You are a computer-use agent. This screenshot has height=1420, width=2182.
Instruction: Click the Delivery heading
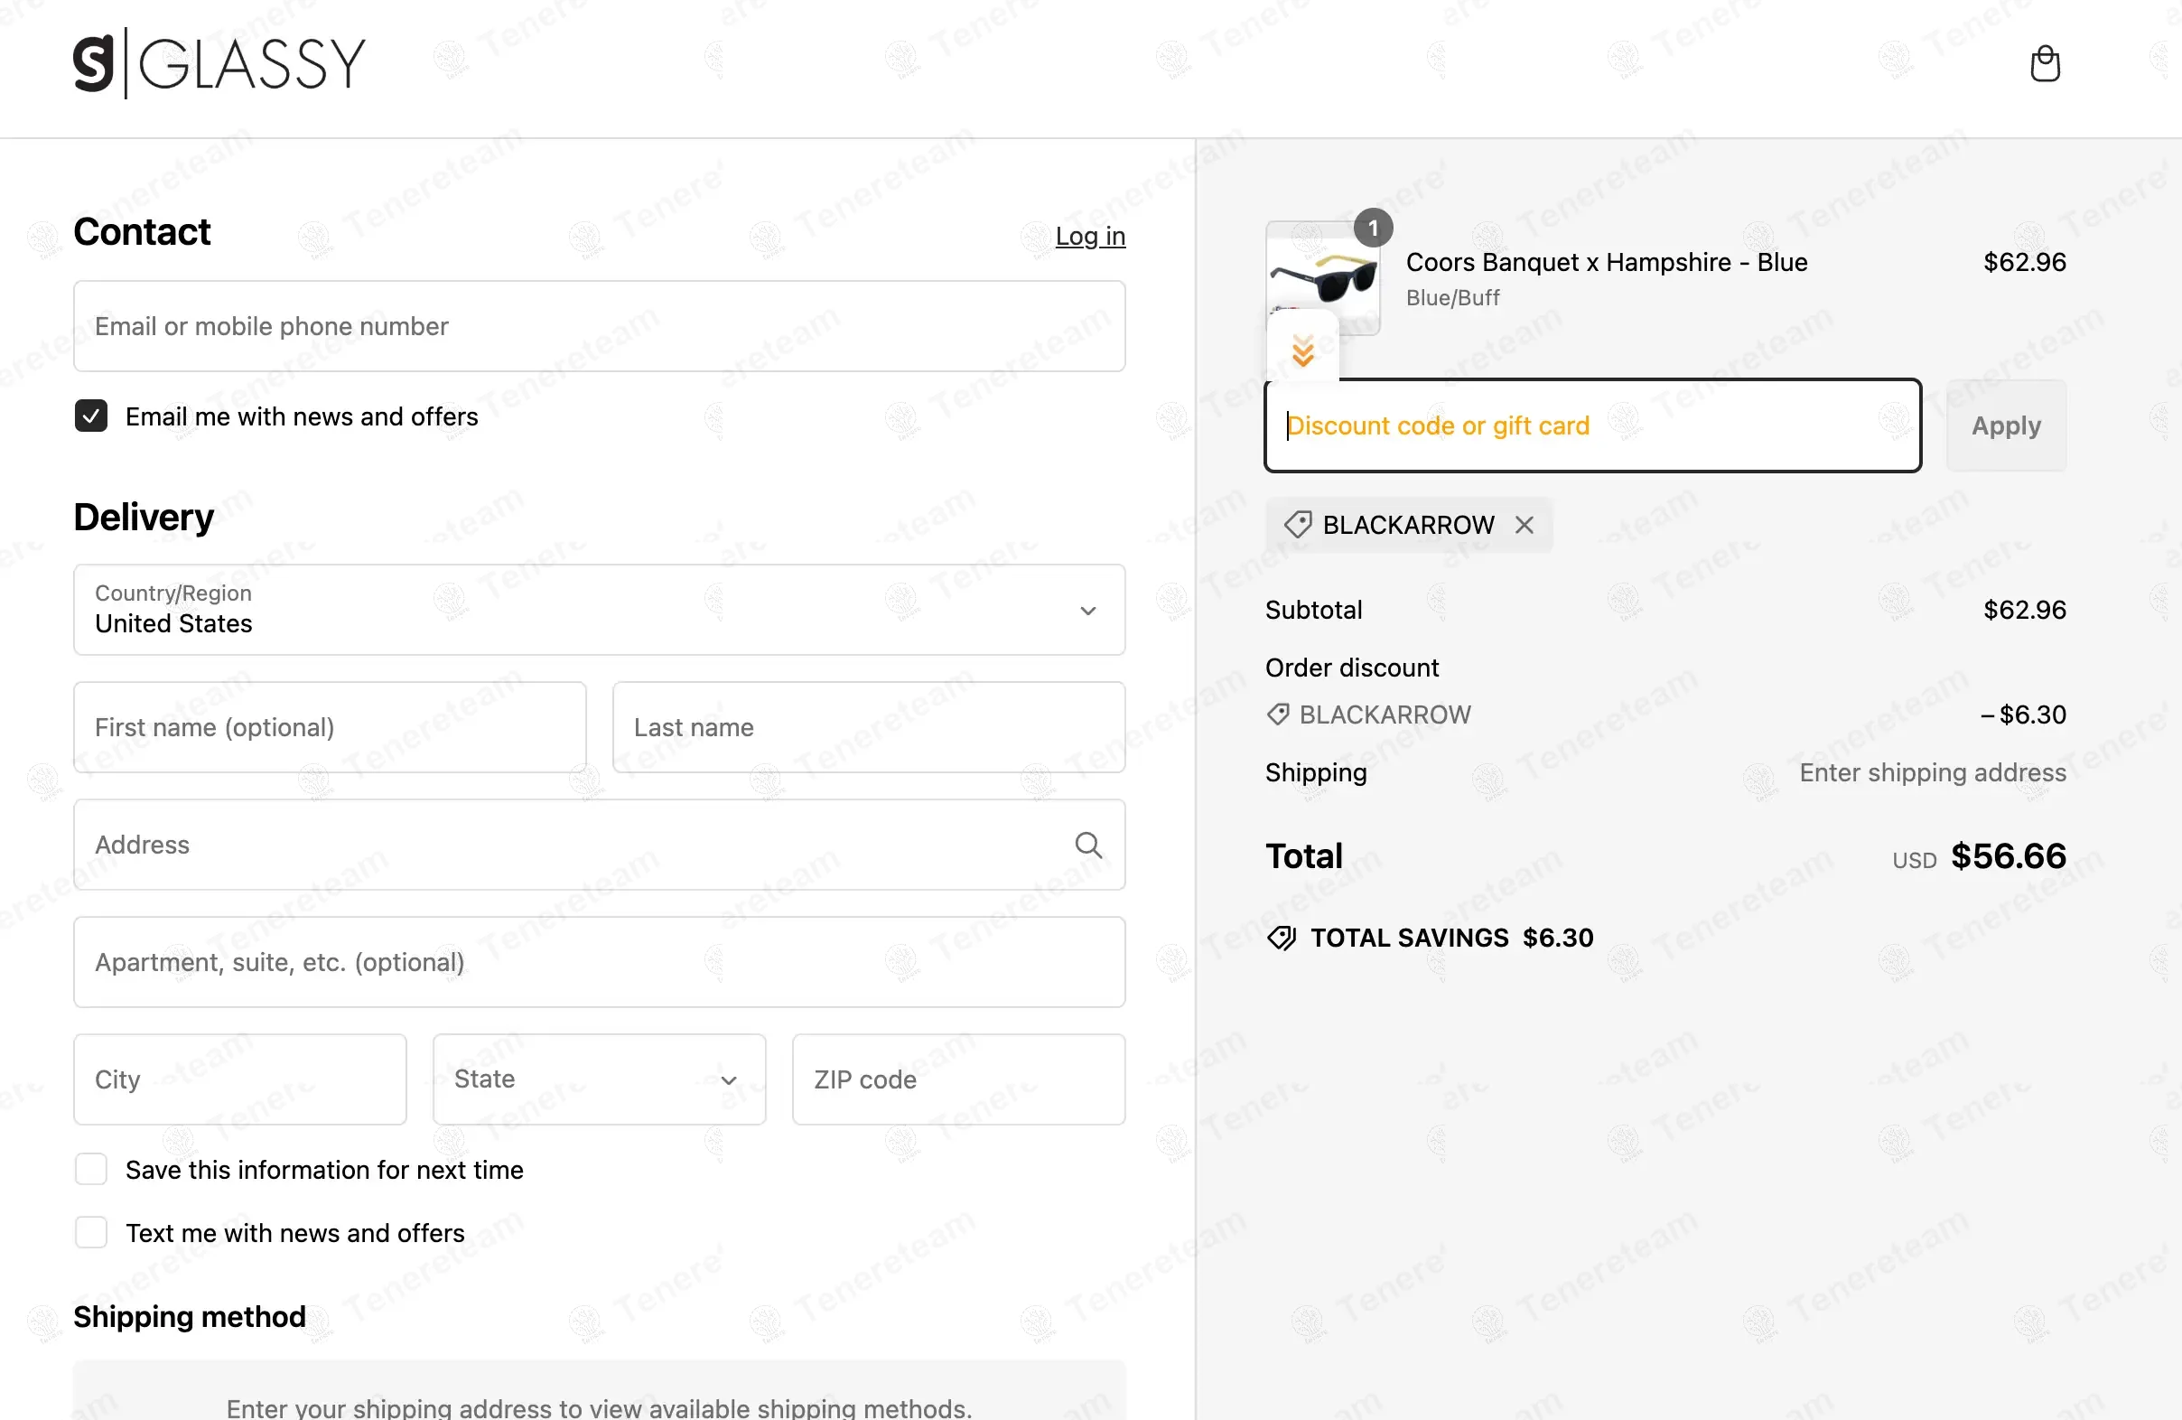(144, 517)
